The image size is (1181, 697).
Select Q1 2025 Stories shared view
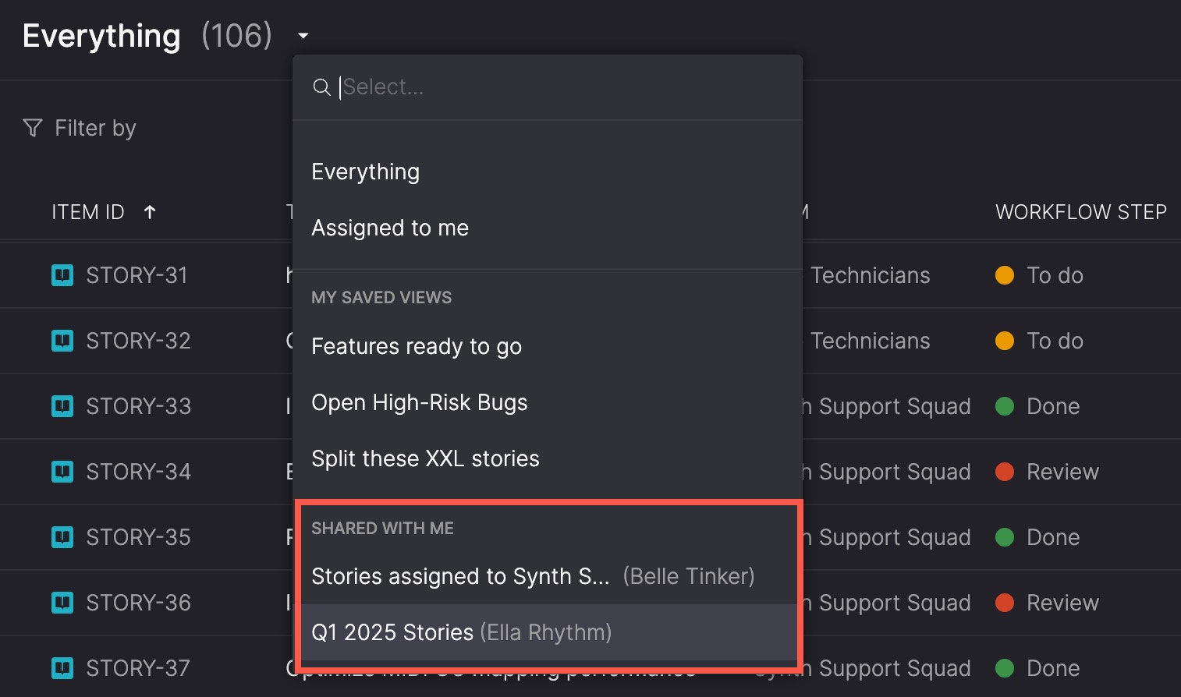(548, 632)
